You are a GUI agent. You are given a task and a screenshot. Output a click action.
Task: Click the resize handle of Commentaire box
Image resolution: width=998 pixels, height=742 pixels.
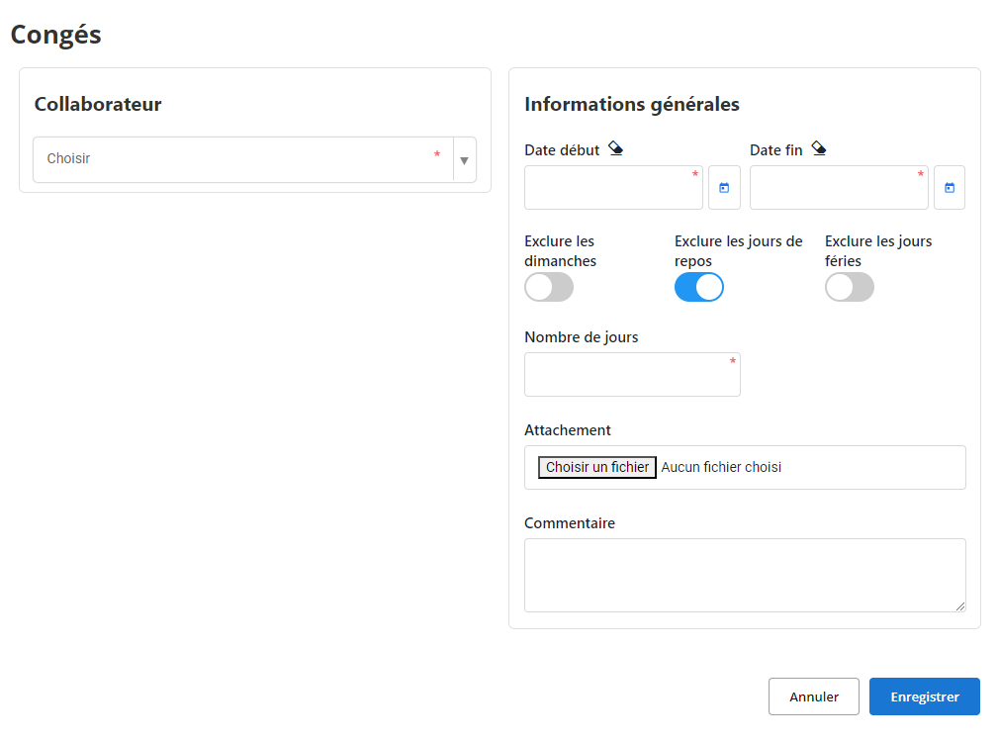tap(959, 606)
